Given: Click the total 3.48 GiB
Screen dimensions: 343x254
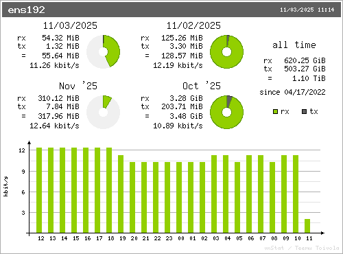Looking at the screenshot, I should click(186, 116).
